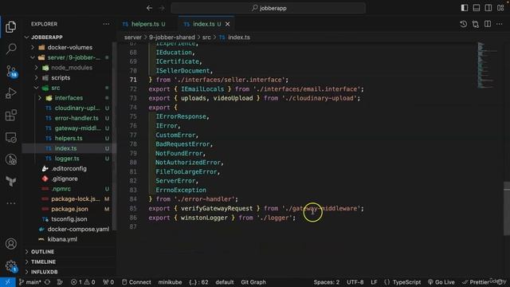Click the jobberapp command search box
This screenshot has height=287, width=510.
coord(269,8)
